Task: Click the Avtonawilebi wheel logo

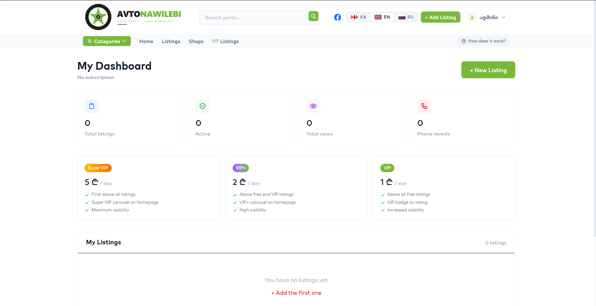Action: pos(98,17)
